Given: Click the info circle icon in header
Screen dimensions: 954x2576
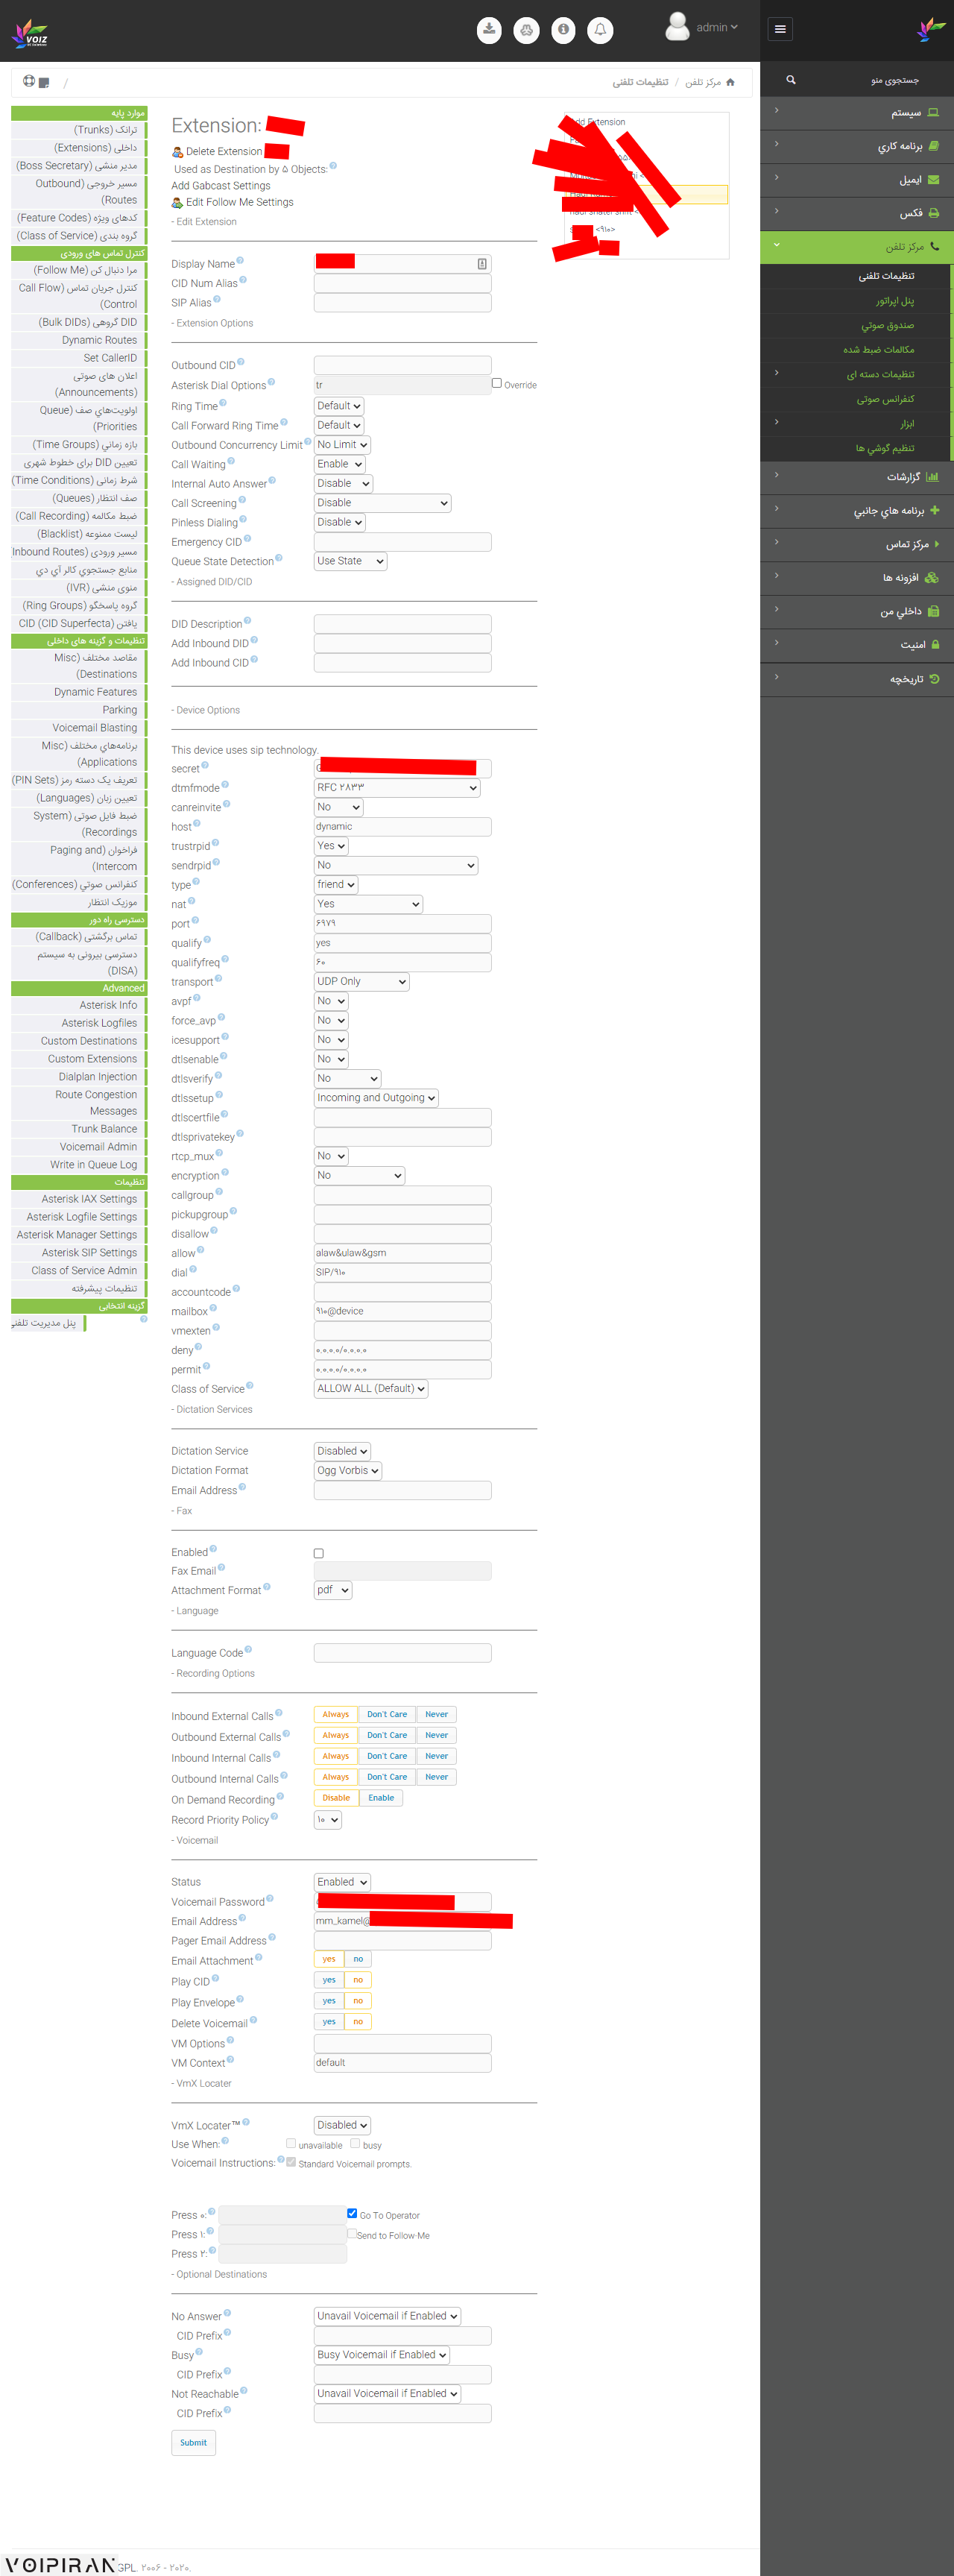Looking at the screenshot, I should pyautogui.click(x=564, y=30).
